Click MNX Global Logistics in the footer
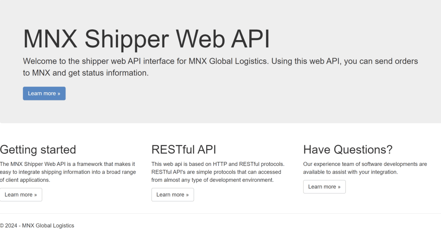 [x=48, y=226]
